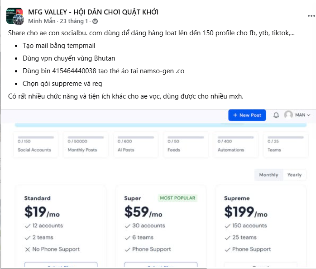
Task: Click the gray user avatar icon
Action: [288, 115]
